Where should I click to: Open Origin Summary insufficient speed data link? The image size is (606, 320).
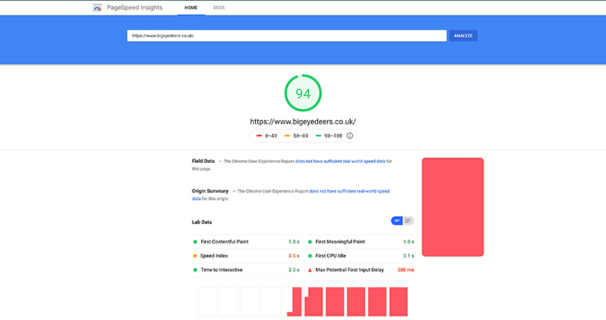coord(291,195)
